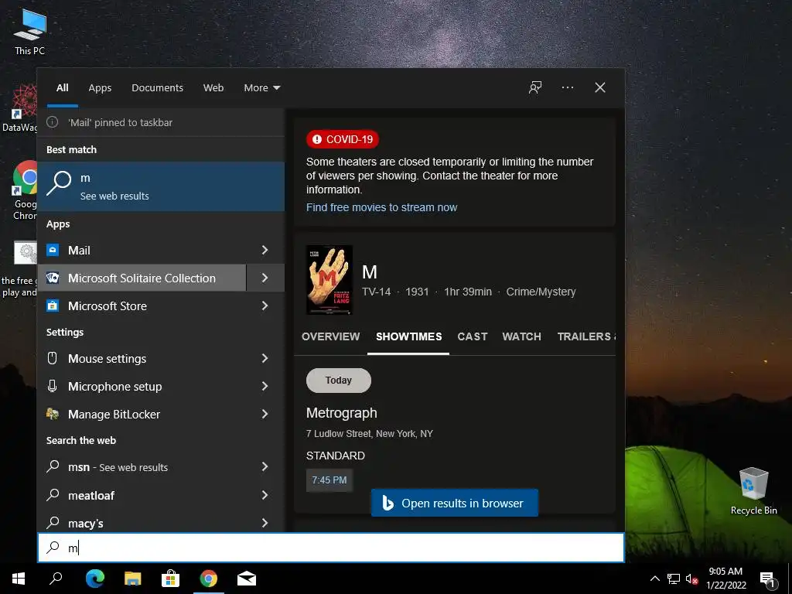Click 7 Ludlow Street address text
Image resolution: width=792 pixels, height=594 pixels.
pos(369,434)
